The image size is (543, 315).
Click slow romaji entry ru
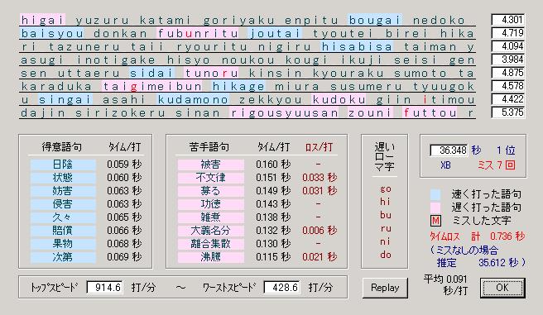(x=386, y=228)
